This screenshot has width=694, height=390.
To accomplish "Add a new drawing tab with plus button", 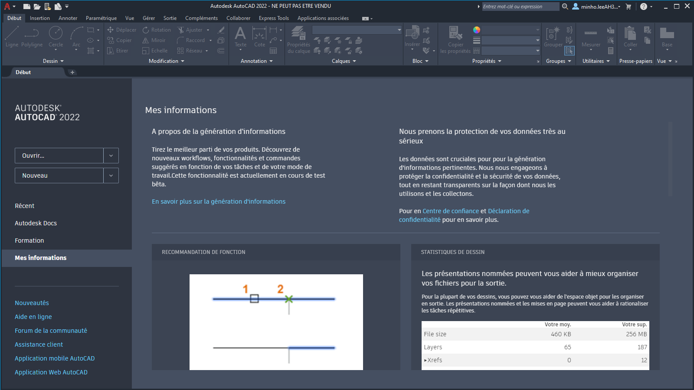I will tap(72, 72).
